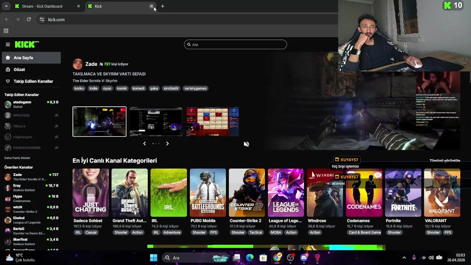Open Takip Edilen Kanallar menu item
This screenshot has height=265, width=471.
click(x=31, y=81)
